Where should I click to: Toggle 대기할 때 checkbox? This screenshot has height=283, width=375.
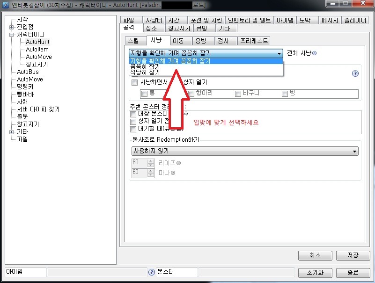pyautogui.click(x=133, y=129)
